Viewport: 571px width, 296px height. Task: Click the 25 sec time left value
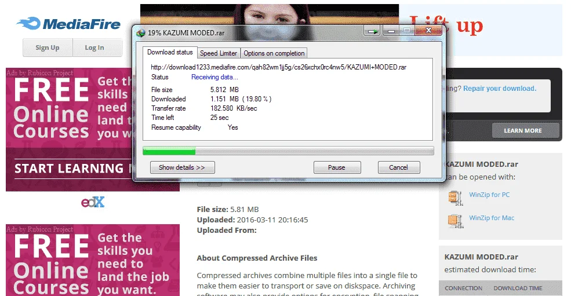[220, 118]
